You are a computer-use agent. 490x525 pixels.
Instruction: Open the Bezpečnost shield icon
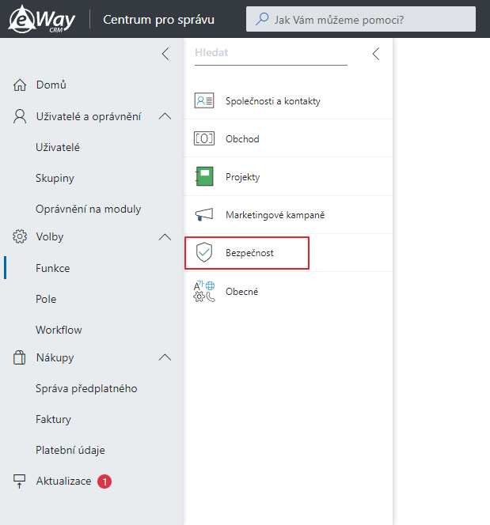click(x=204, y=252)
